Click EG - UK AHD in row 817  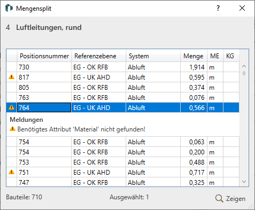[92, 77]
